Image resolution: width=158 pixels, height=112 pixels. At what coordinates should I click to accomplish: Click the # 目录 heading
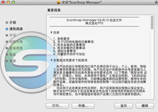point(55,33)
